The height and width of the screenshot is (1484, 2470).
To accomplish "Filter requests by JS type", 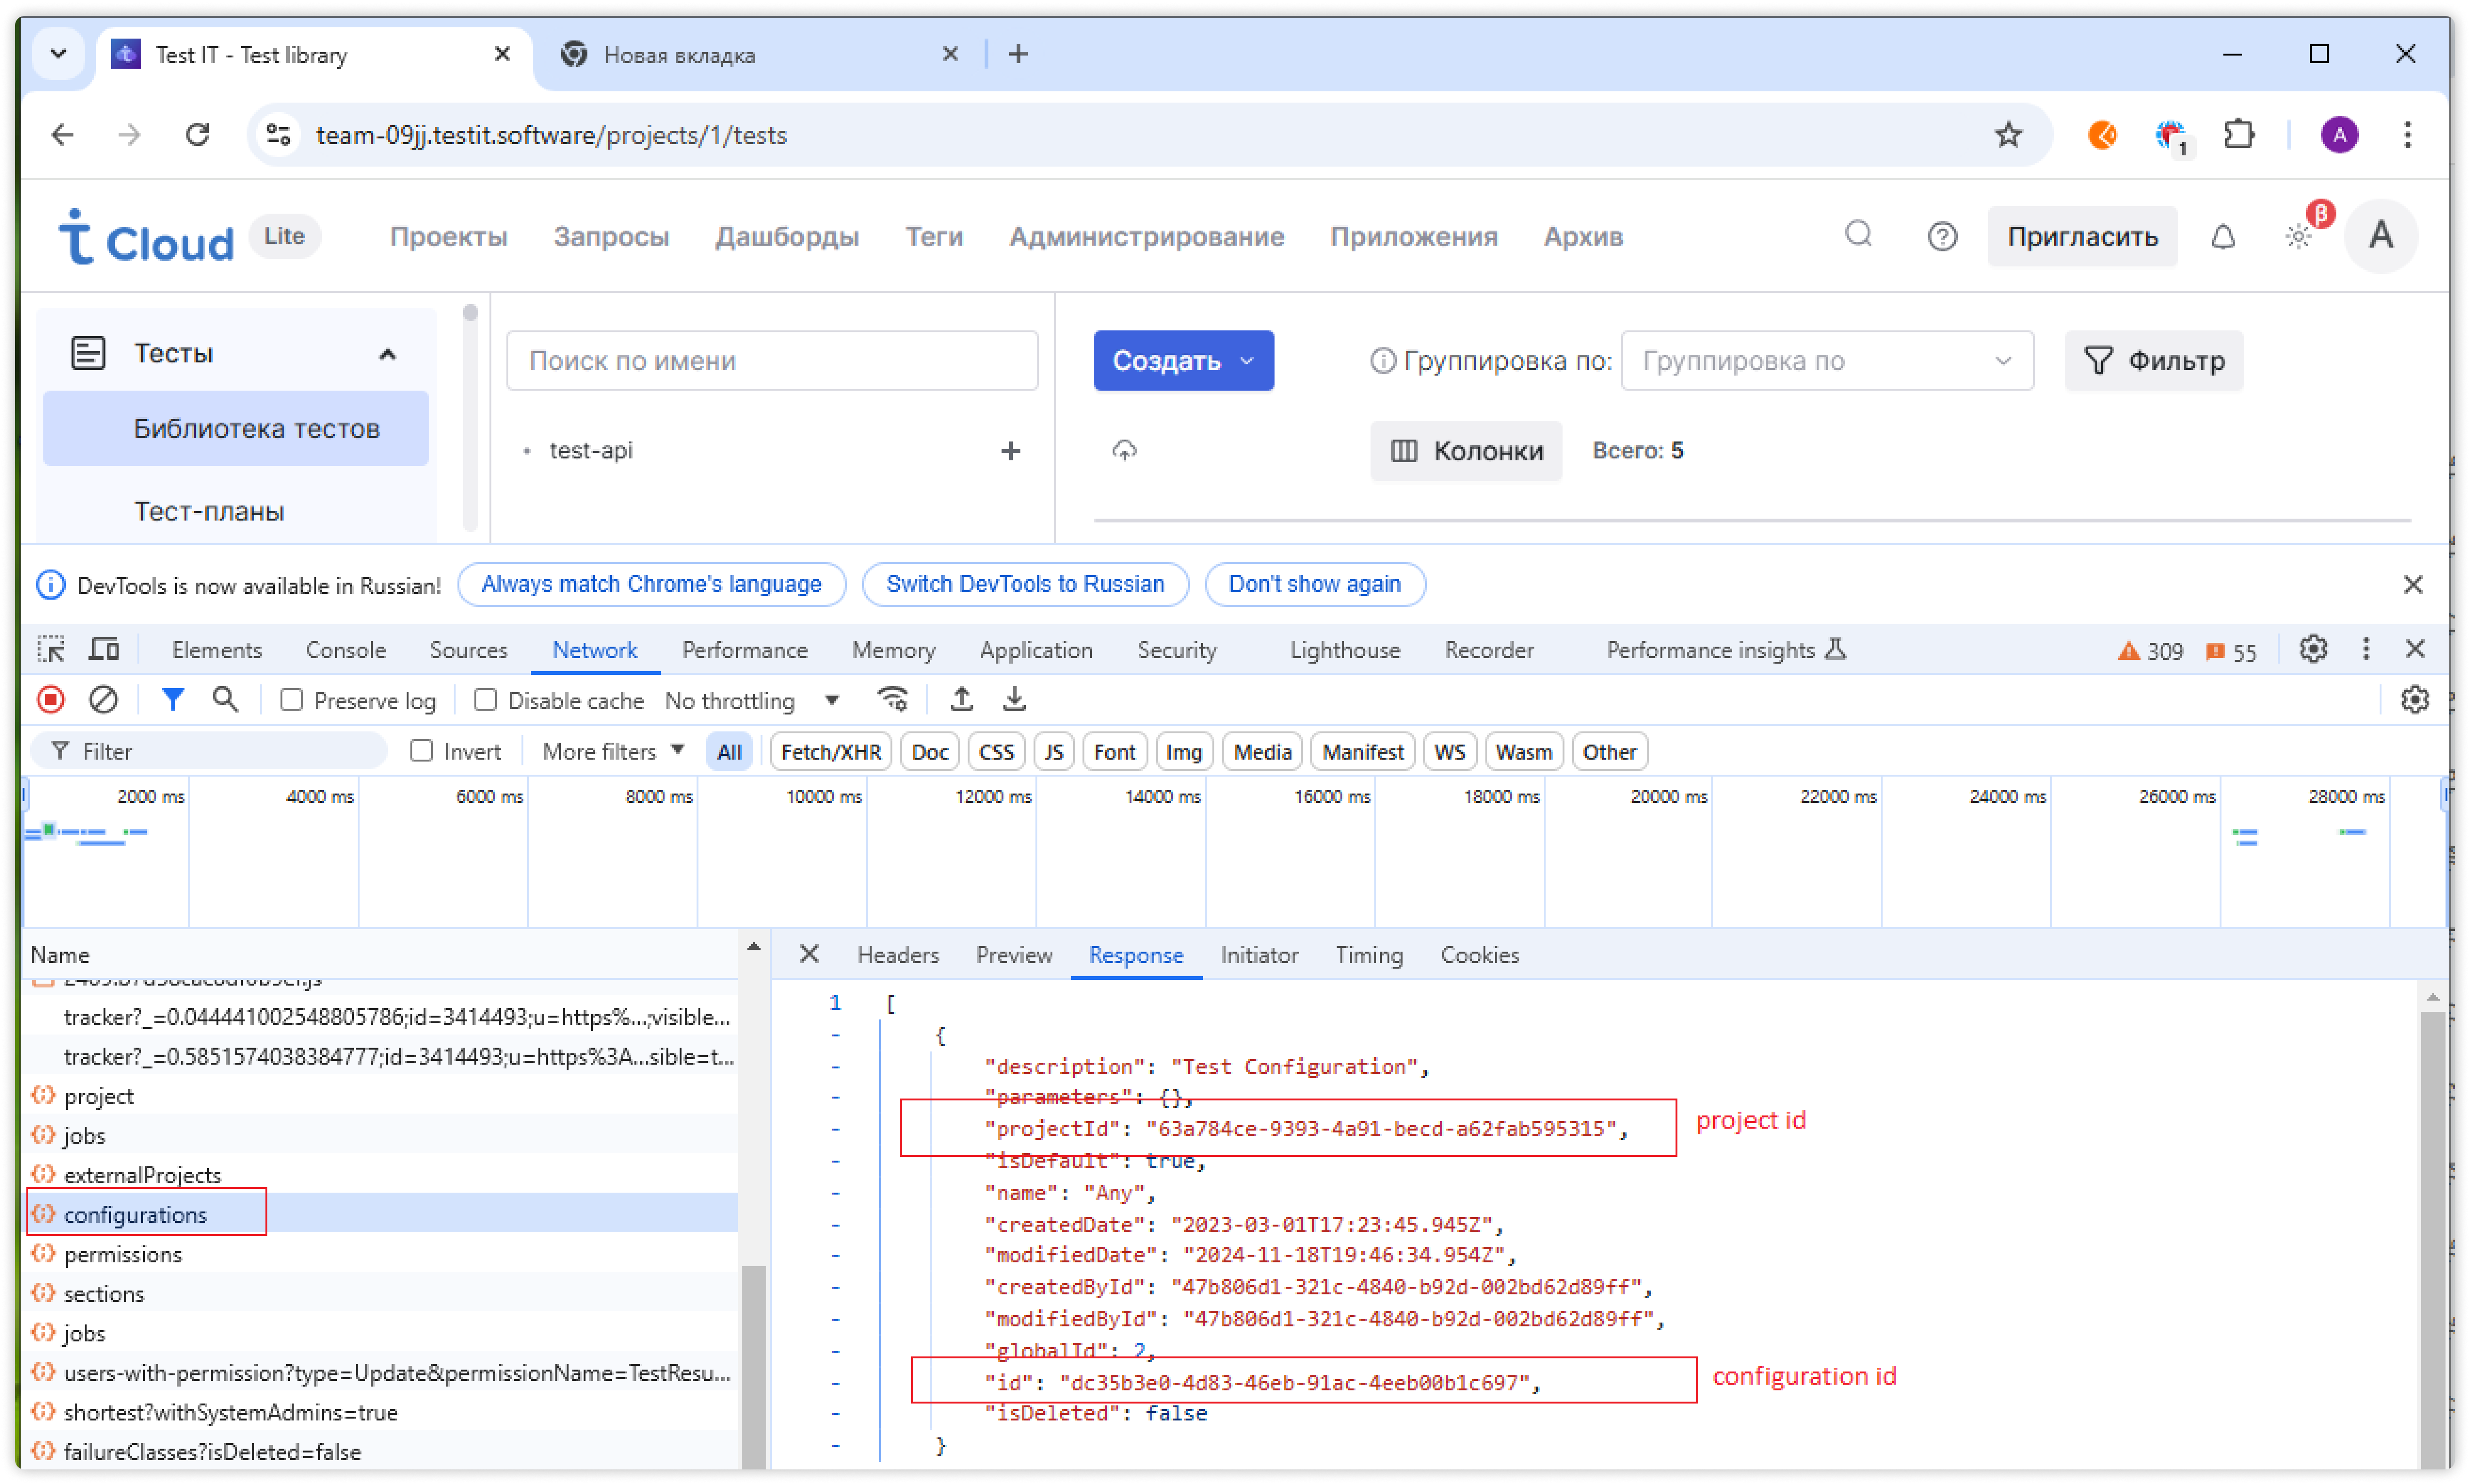I will [x=1053, y=752].
